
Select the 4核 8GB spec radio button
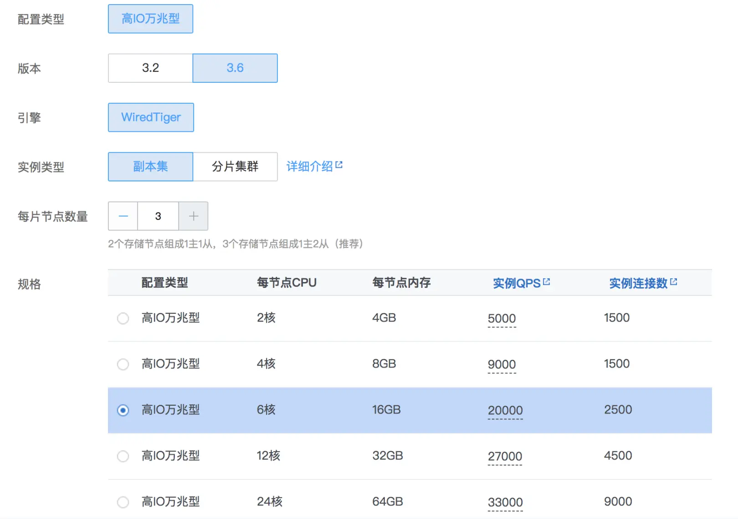[123, 364]
